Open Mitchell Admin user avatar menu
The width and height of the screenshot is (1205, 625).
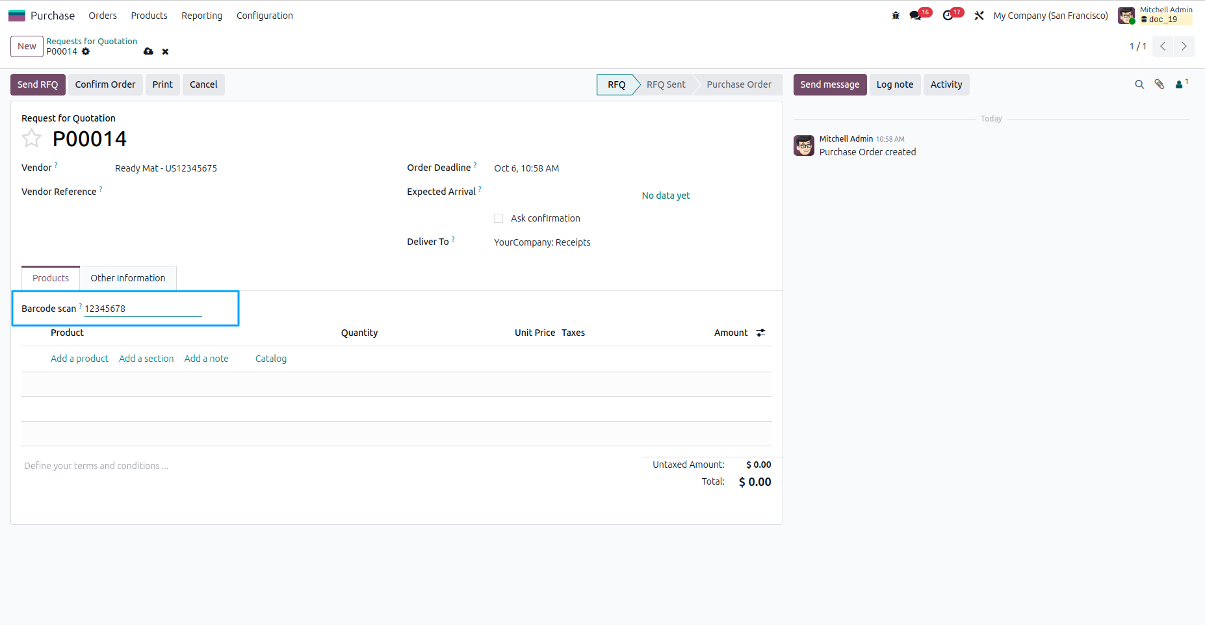pos(1126,16)
